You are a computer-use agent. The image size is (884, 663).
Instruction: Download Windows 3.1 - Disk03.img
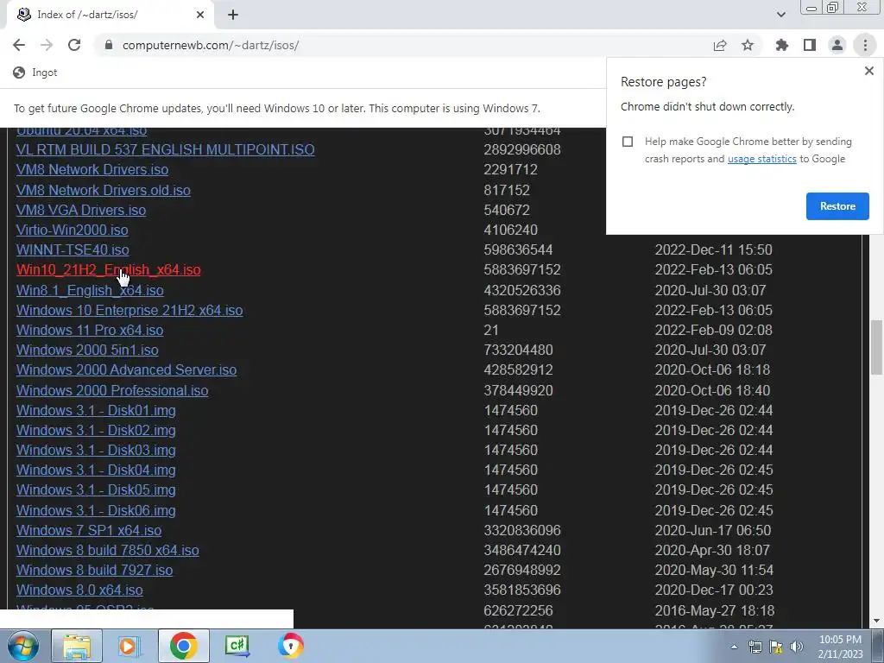96,451
